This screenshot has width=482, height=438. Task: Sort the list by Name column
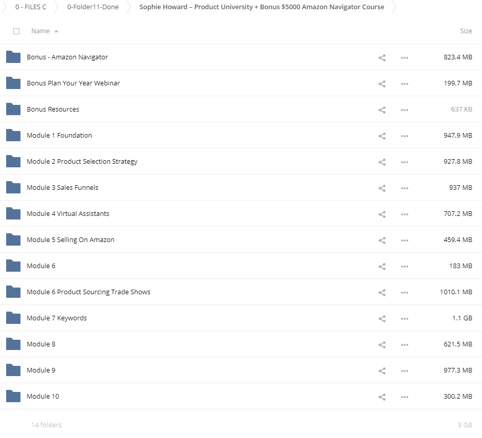tap(40, 31)
